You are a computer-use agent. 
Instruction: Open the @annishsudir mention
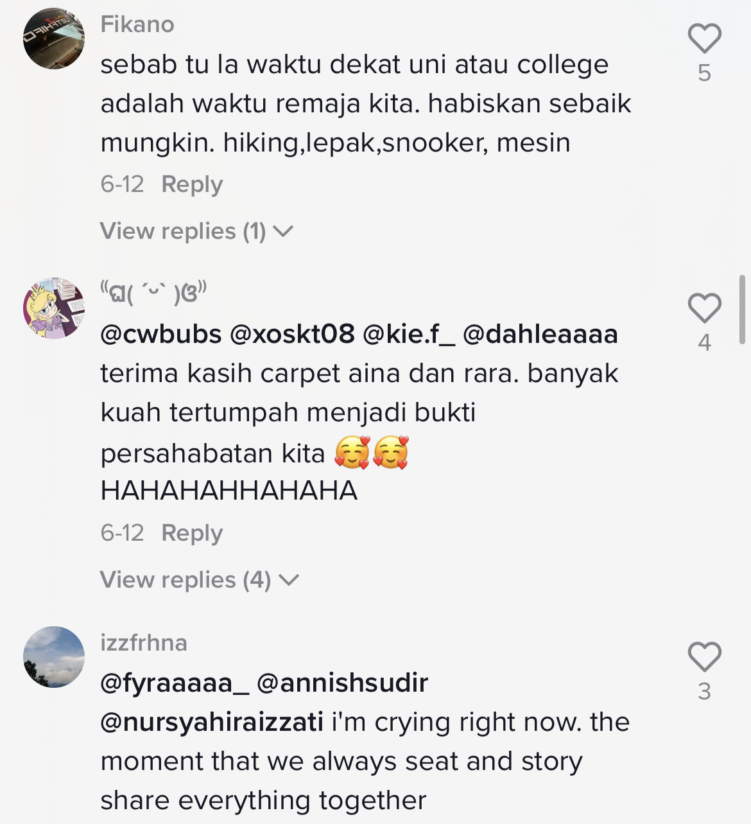[342, 683]
